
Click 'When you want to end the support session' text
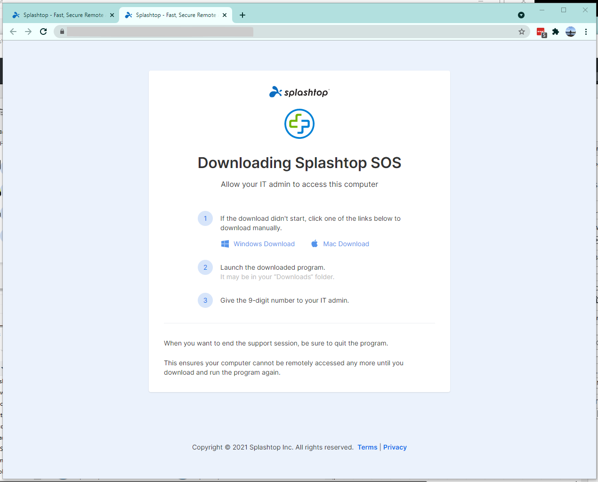(x=276, y=343)
